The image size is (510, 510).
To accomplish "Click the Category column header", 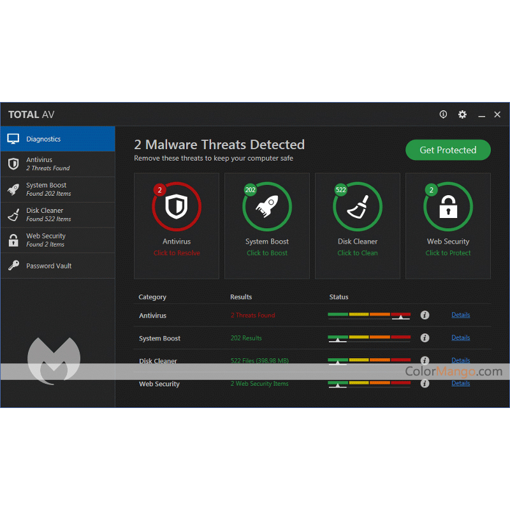I will click(152, 297).
